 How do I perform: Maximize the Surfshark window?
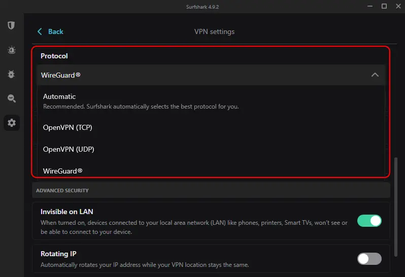pyautogui.click(x=384, y=6)
